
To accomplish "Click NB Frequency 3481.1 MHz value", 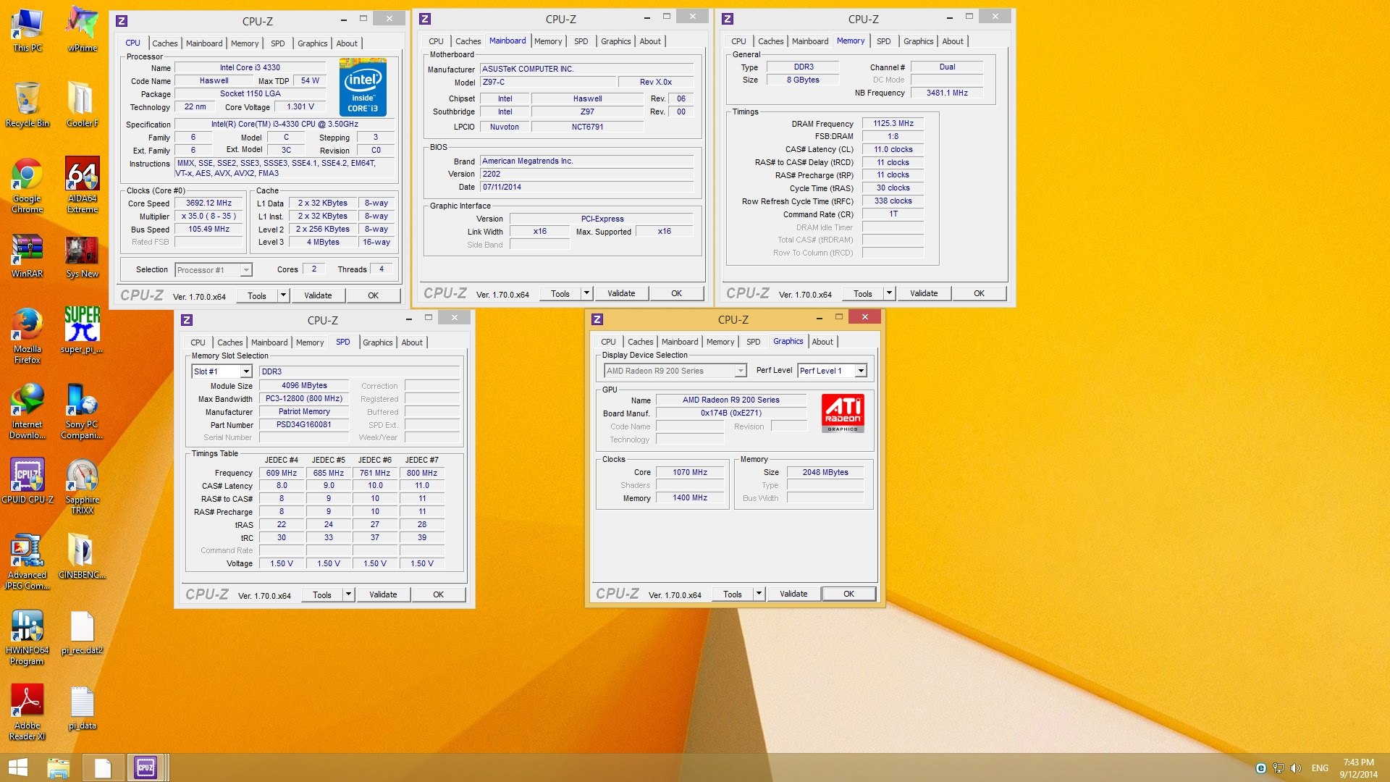I will [946, 93].
